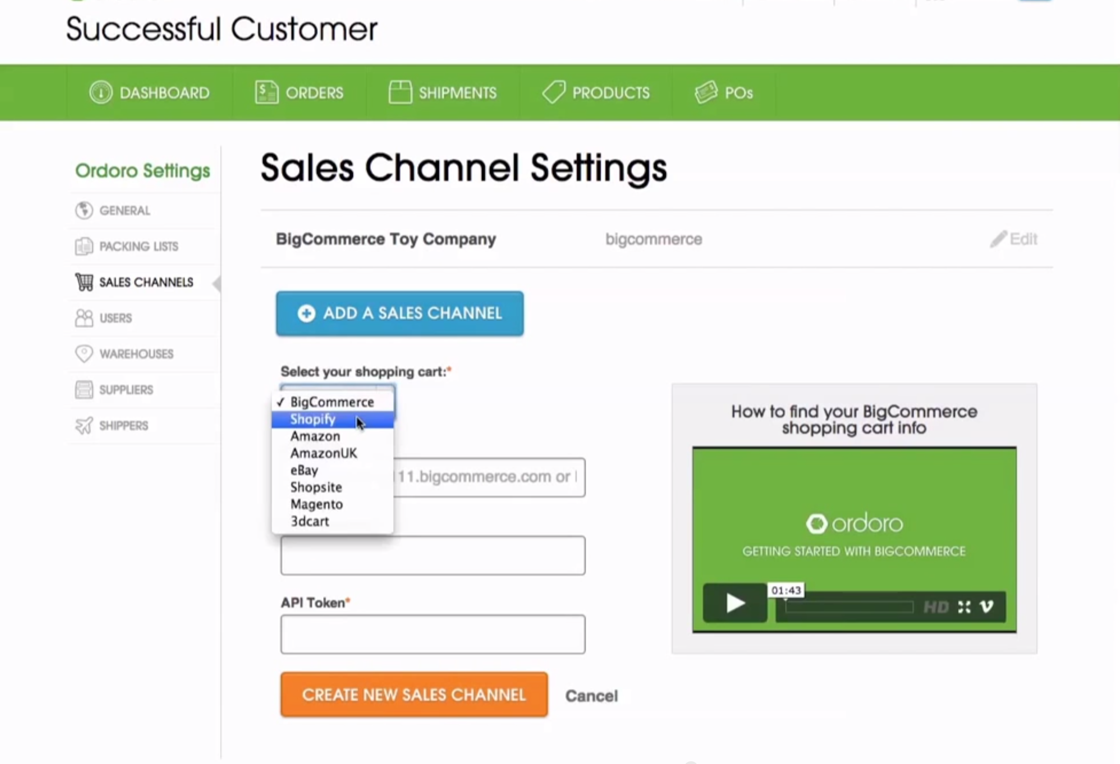Click the Shippers airplane icon

pyautogui.click(x=84, y=426)
